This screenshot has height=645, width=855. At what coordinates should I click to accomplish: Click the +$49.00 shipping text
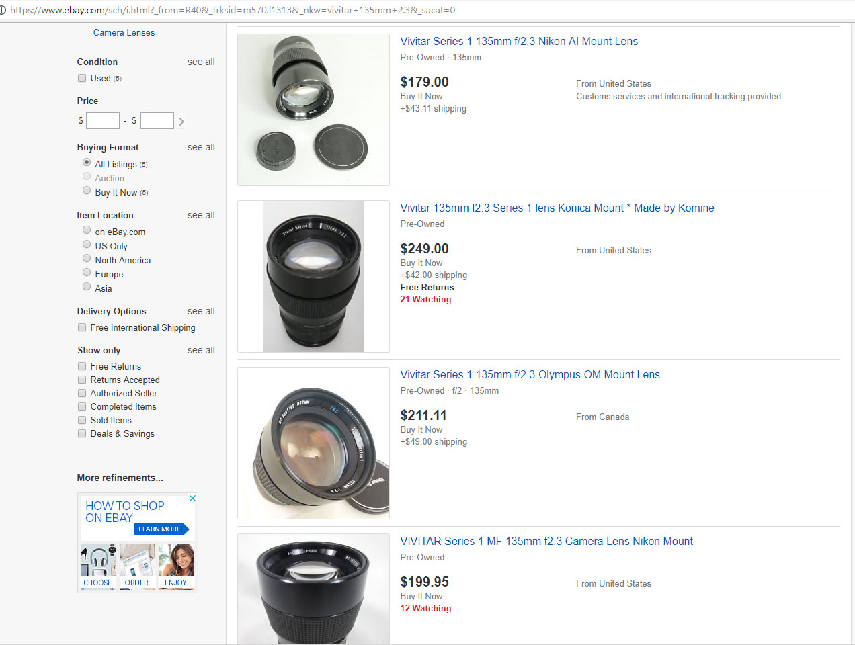(434, 441)
